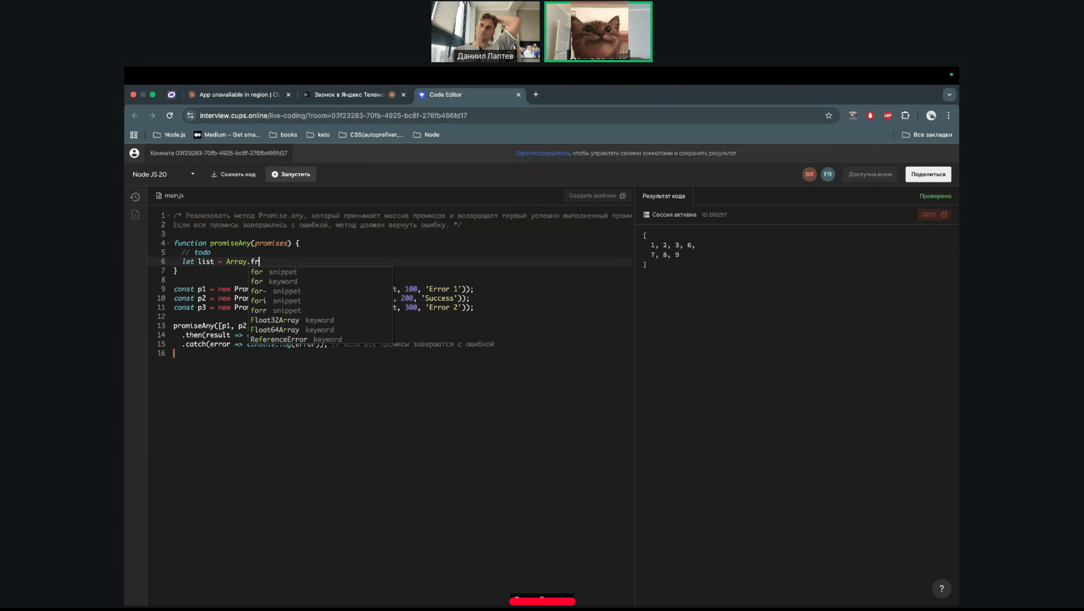Open the code history icon in sidebar
This screenshot has width=1084, height=611.
(x=135, y=197)
